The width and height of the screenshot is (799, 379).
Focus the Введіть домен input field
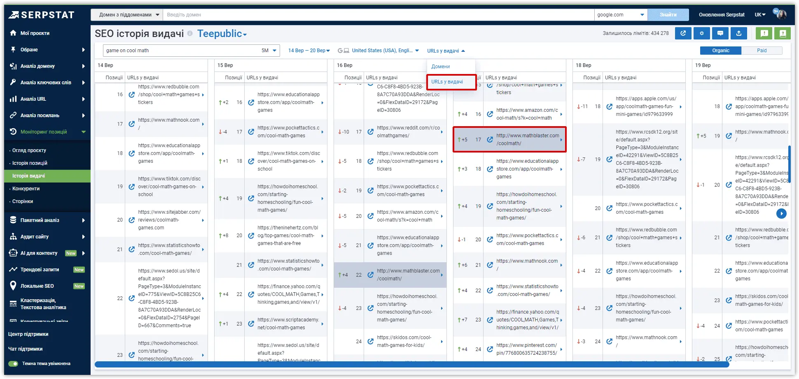(x=378, y=15)
